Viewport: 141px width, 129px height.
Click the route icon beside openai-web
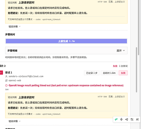pyautogui.click(x=6, y=80)
